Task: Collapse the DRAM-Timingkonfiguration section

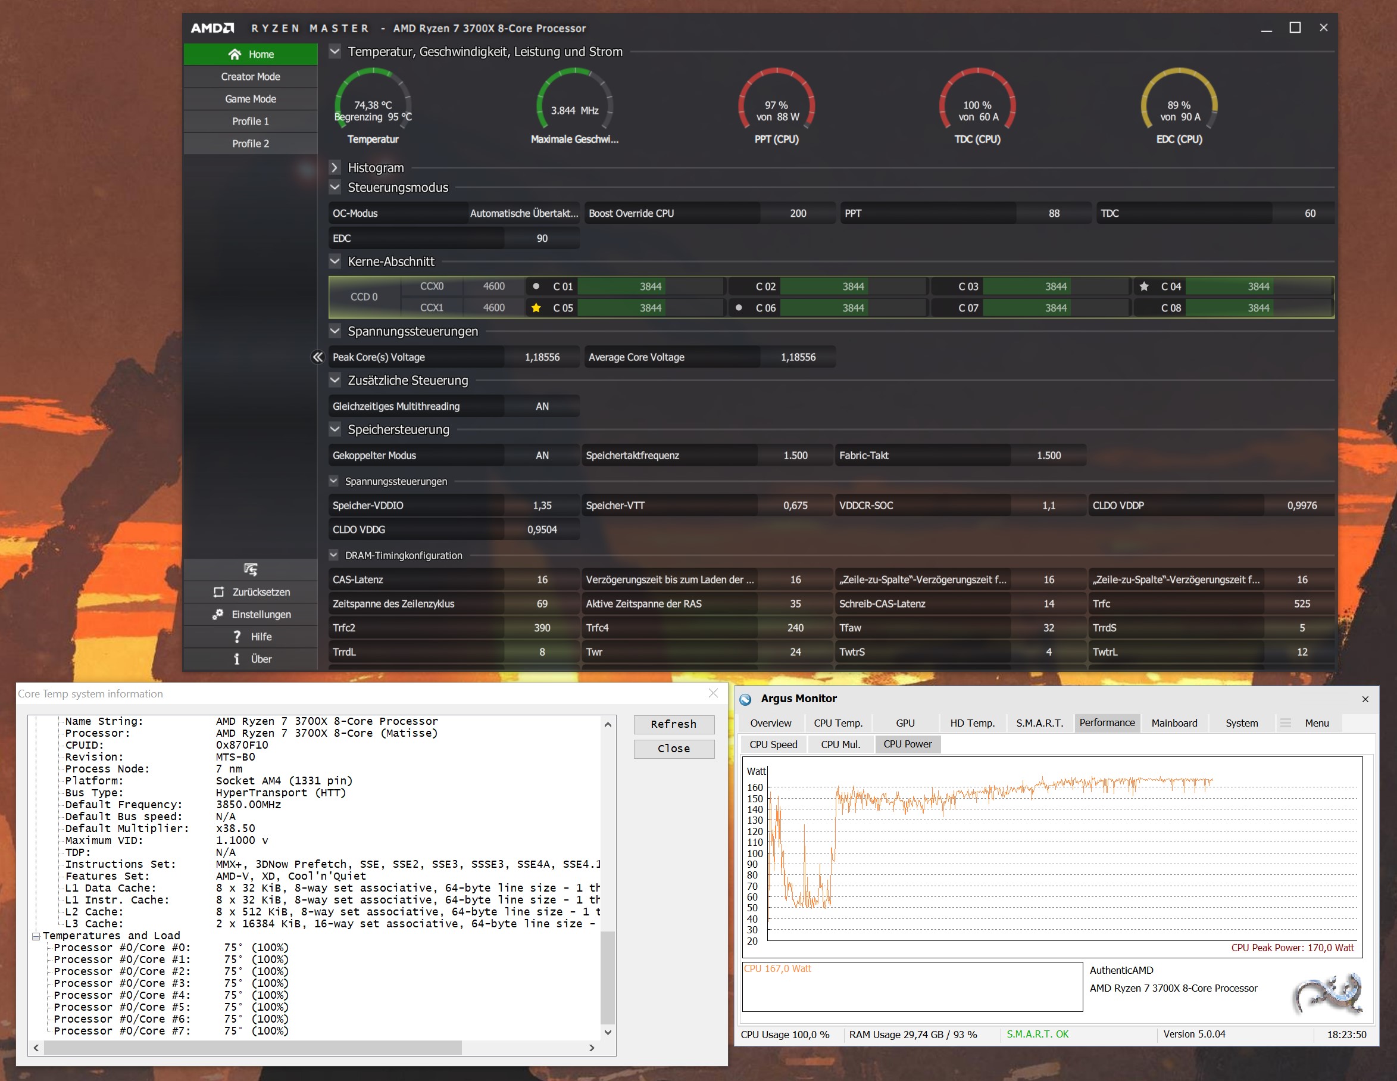Action: [x=333, y=556]
